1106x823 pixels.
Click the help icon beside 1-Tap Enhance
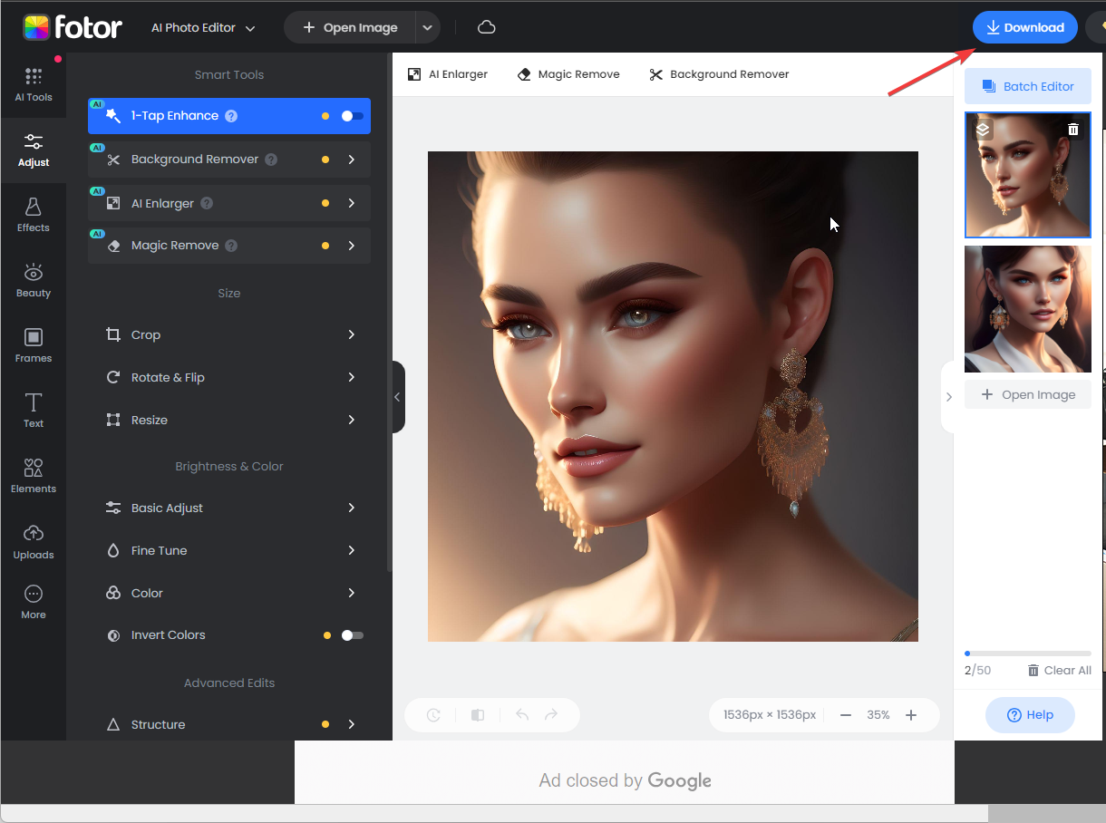coord(231,116)
